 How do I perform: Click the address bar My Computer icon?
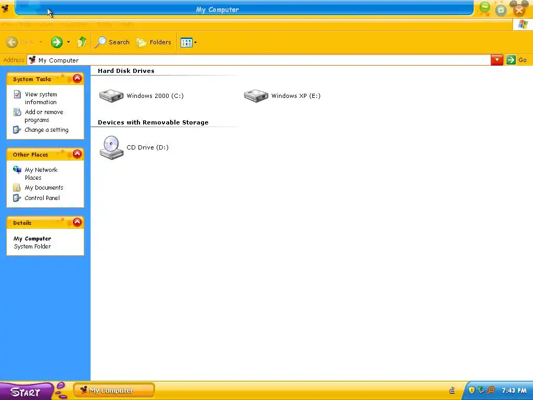click(x=32, y=60)
